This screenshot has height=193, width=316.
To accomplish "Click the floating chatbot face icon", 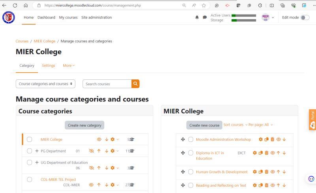I will pyautogui.click(x=311, y=178).
